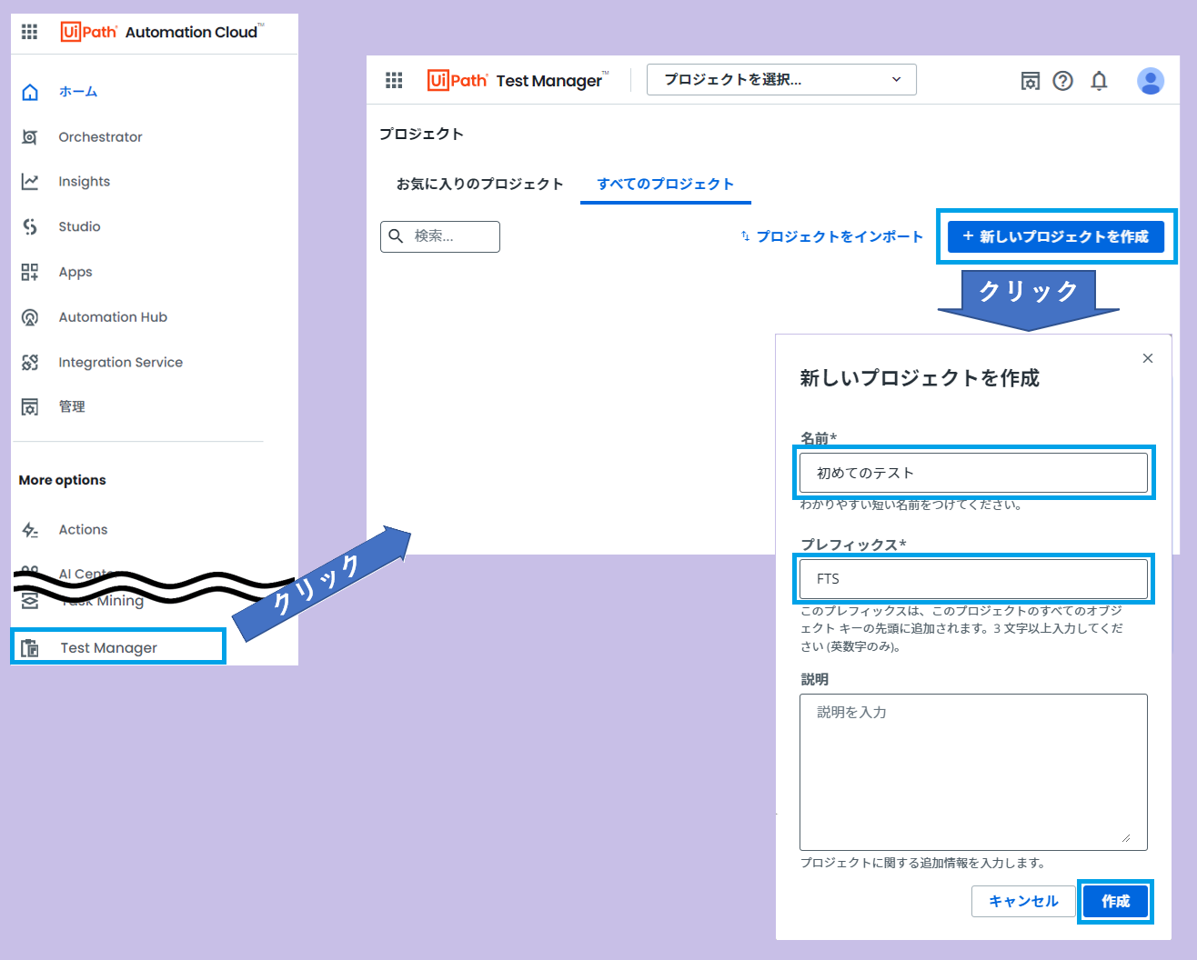Open app launcher grid in Test Manager
The width and height of the screenshot is (1197, 960).
(394, 80)
